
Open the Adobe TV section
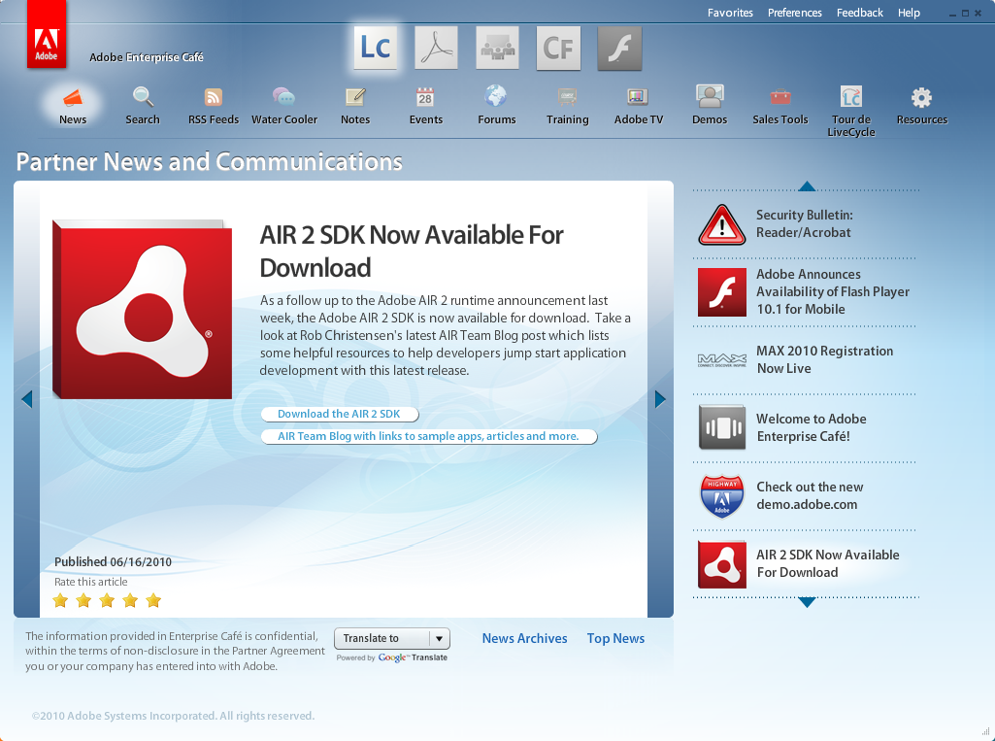tap(639, 106)
